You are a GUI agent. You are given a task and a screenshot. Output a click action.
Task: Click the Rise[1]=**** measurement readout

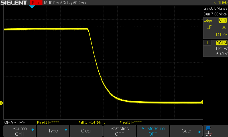coord(48,122)
